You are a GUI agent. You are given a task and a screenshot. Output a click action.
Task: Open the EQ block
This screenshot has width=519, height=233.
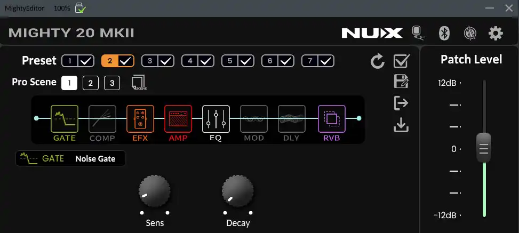(x=216, y=119)
